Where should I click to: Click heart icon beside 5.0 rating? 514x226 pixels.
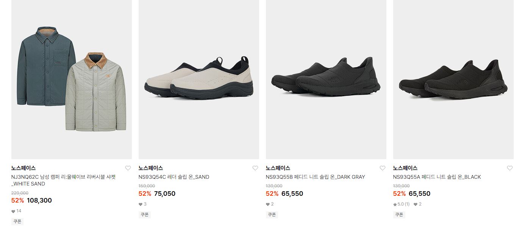[x=416, y=204]
